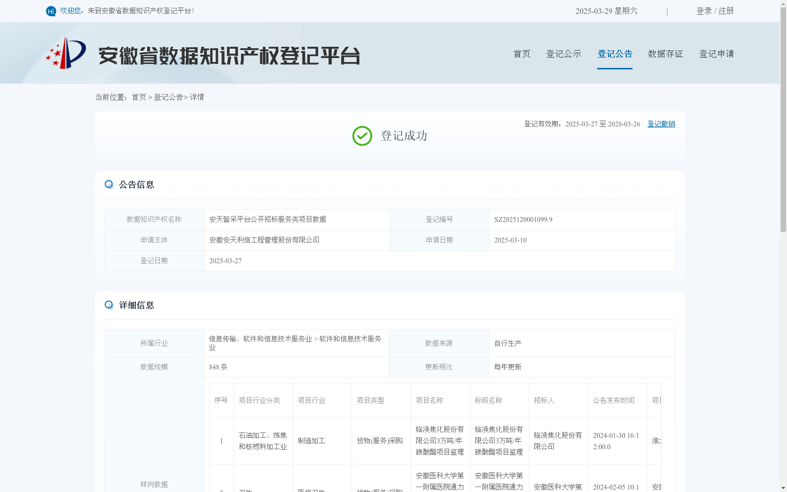Image resolution: width=787 pixels, height=492 pixels.
Task: Click registration number SZ2025120001099.9
Action: pyautogui.click(x=523, y=219)
